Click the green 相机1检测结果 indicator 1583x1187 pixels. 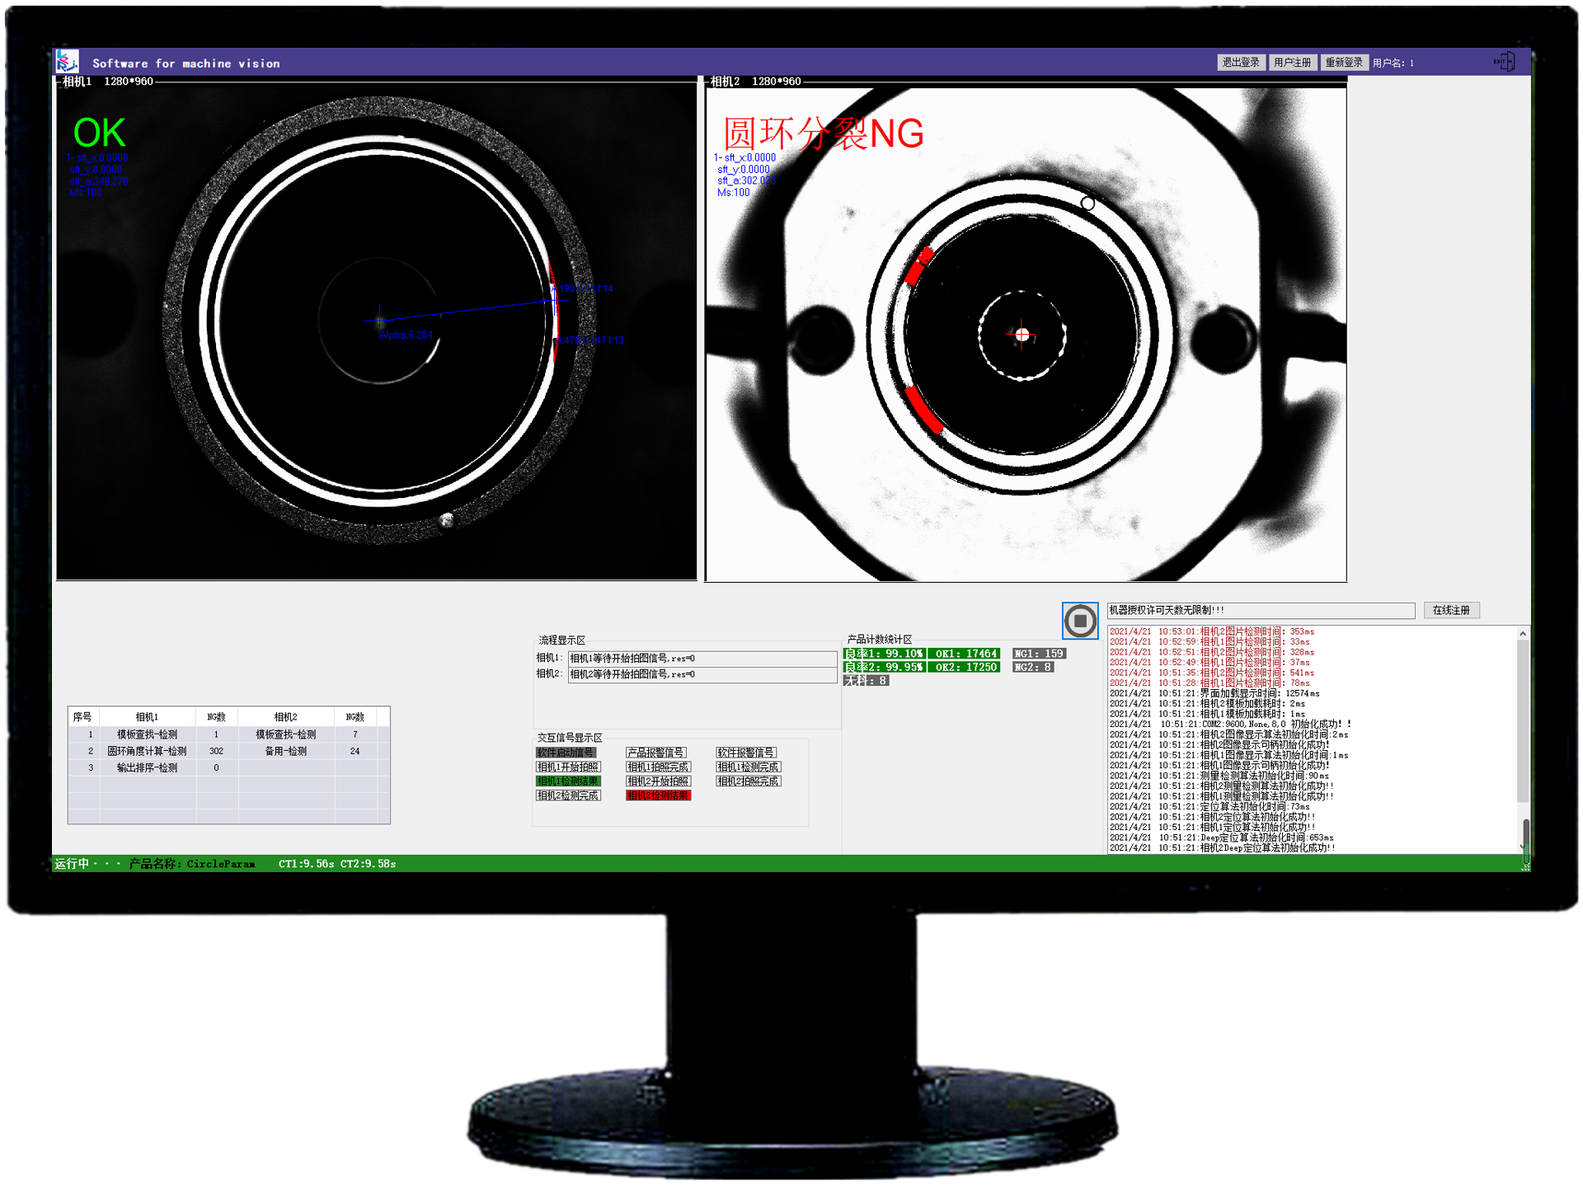pyautogui.click(x=567, y=781)
